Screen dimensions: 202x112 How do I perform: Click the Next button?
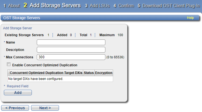coord(45,108)
